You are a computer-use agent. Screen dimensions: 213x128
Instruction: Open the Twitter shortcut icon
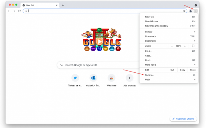(x=75, y=78)
